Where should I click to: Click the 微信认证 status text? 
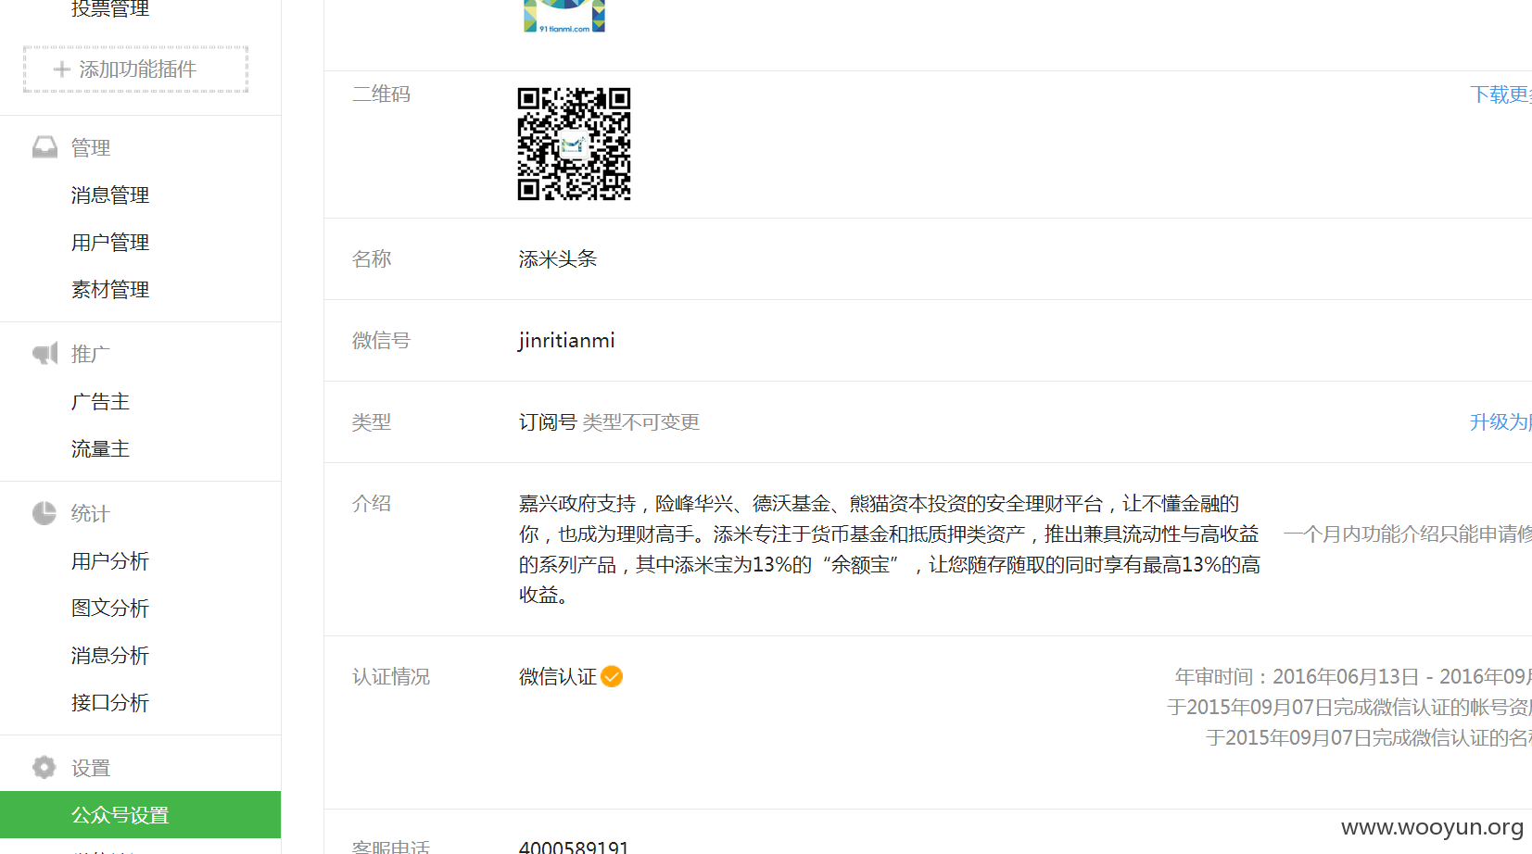pyautogui.click(x=558, y=677)
